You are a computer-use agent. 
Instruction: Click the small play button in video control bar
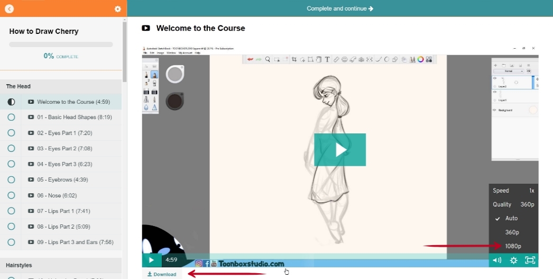point(151,260)
